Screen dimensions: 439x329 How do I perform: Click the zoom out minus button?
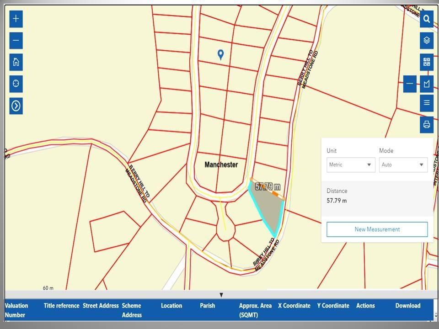pyautogui.click(x=16, y=40)
